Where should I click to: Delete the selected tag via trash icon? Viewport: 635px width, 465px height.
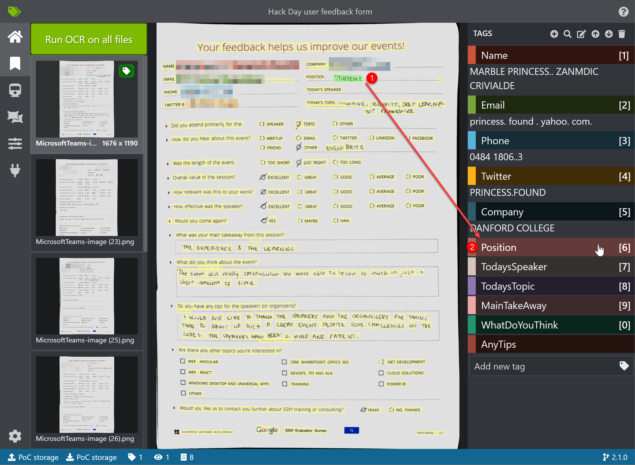click(x=622, y=33)
